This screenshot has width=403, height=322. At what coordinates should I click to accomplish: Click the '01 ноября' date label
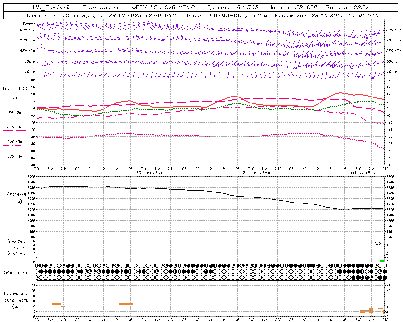(x=363, y=173)
